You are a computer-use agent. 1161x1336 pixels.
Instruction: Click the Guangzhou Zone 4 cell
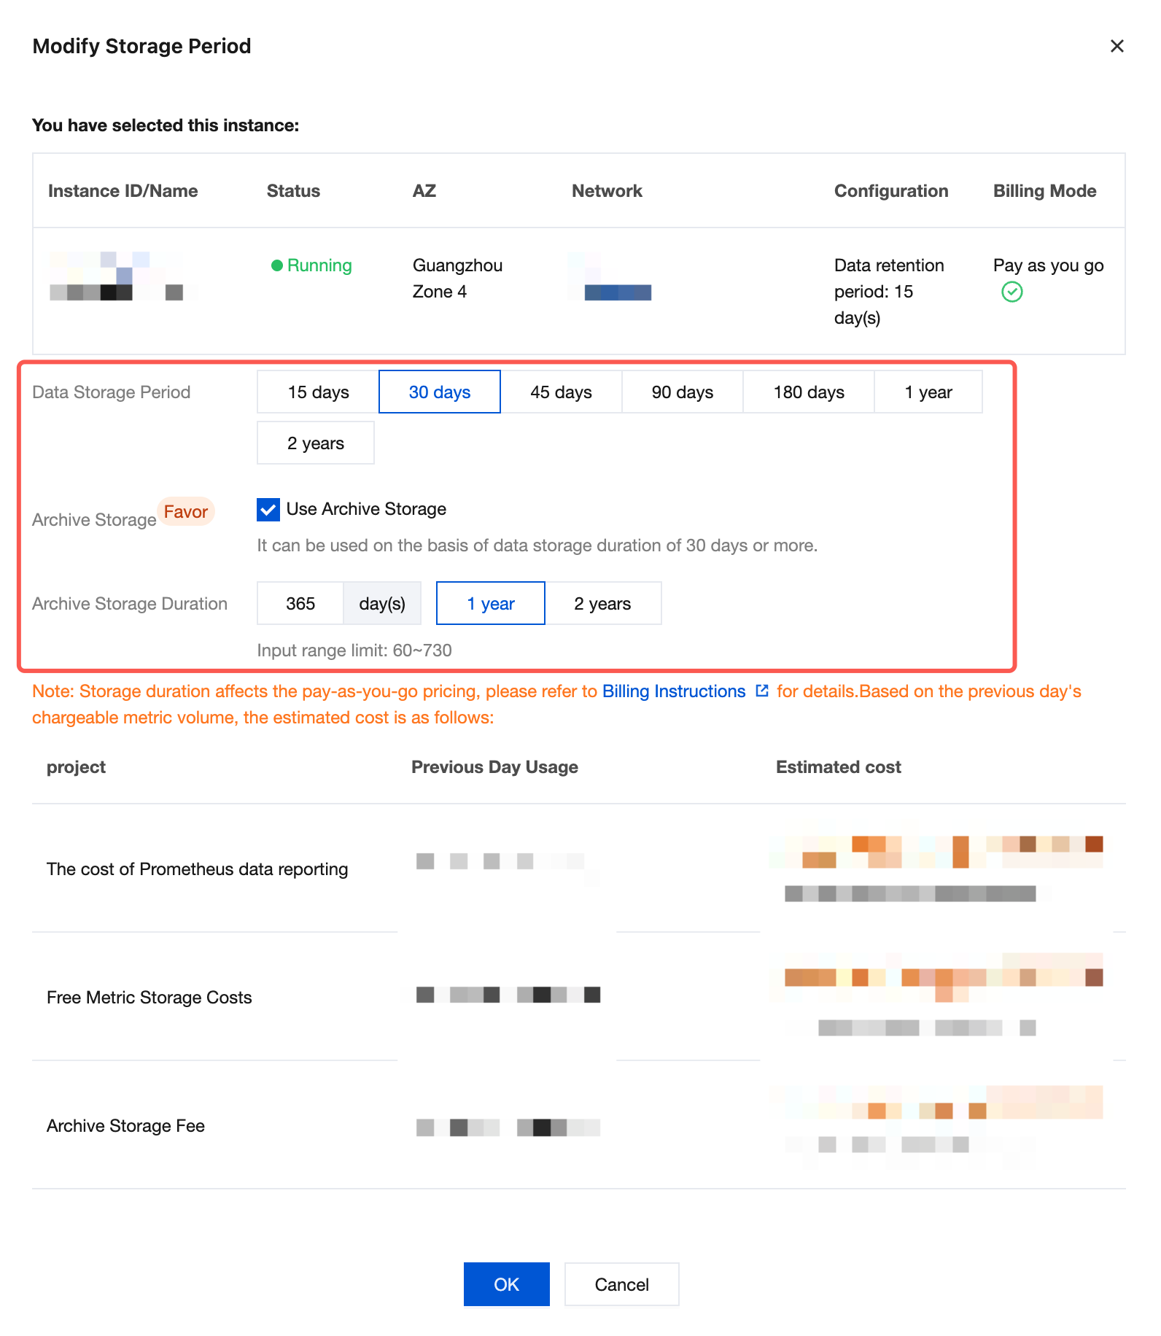(x=458, y=279)
